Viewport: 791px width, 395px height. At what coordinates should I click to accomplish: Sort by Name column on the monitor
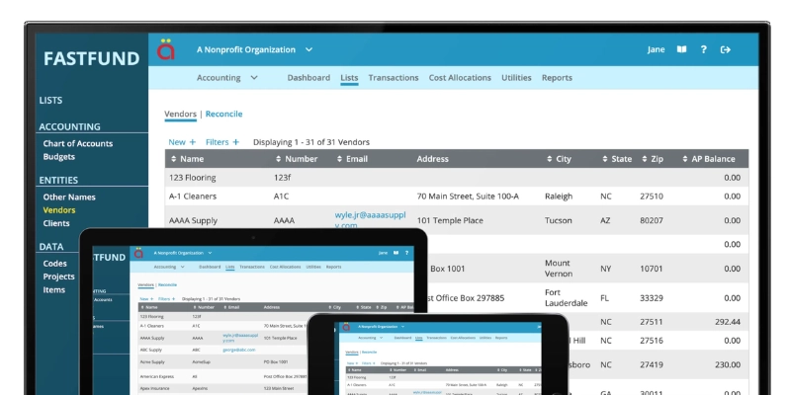click(x=187, y=159)
